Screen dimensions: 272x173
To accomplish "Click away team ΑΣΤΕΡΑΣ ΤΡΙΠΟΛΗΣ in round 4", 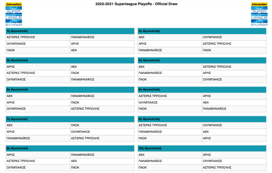I will pyautogui.click(x=217, y=67).
